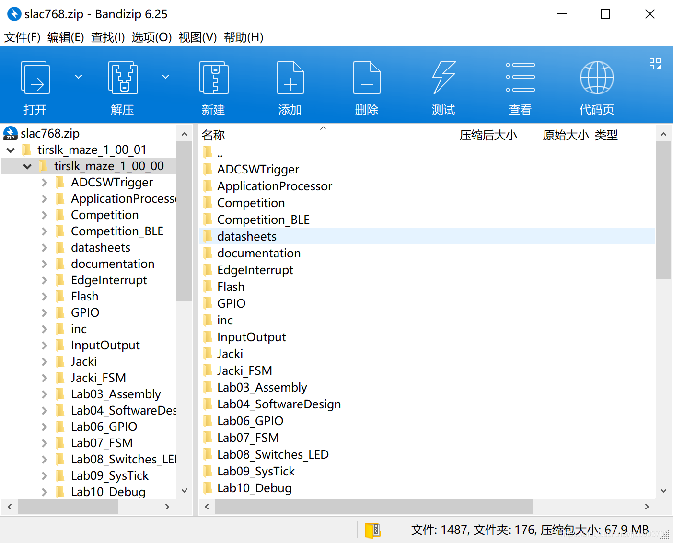The height and width of the screenshot is (543, 673).
Task: Click the View (查看) list icon
Action: point(520,77)
